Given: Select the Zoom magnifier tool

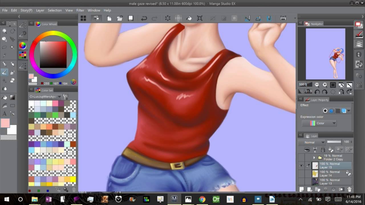Looking at the screenshot, I should point(5,31).
